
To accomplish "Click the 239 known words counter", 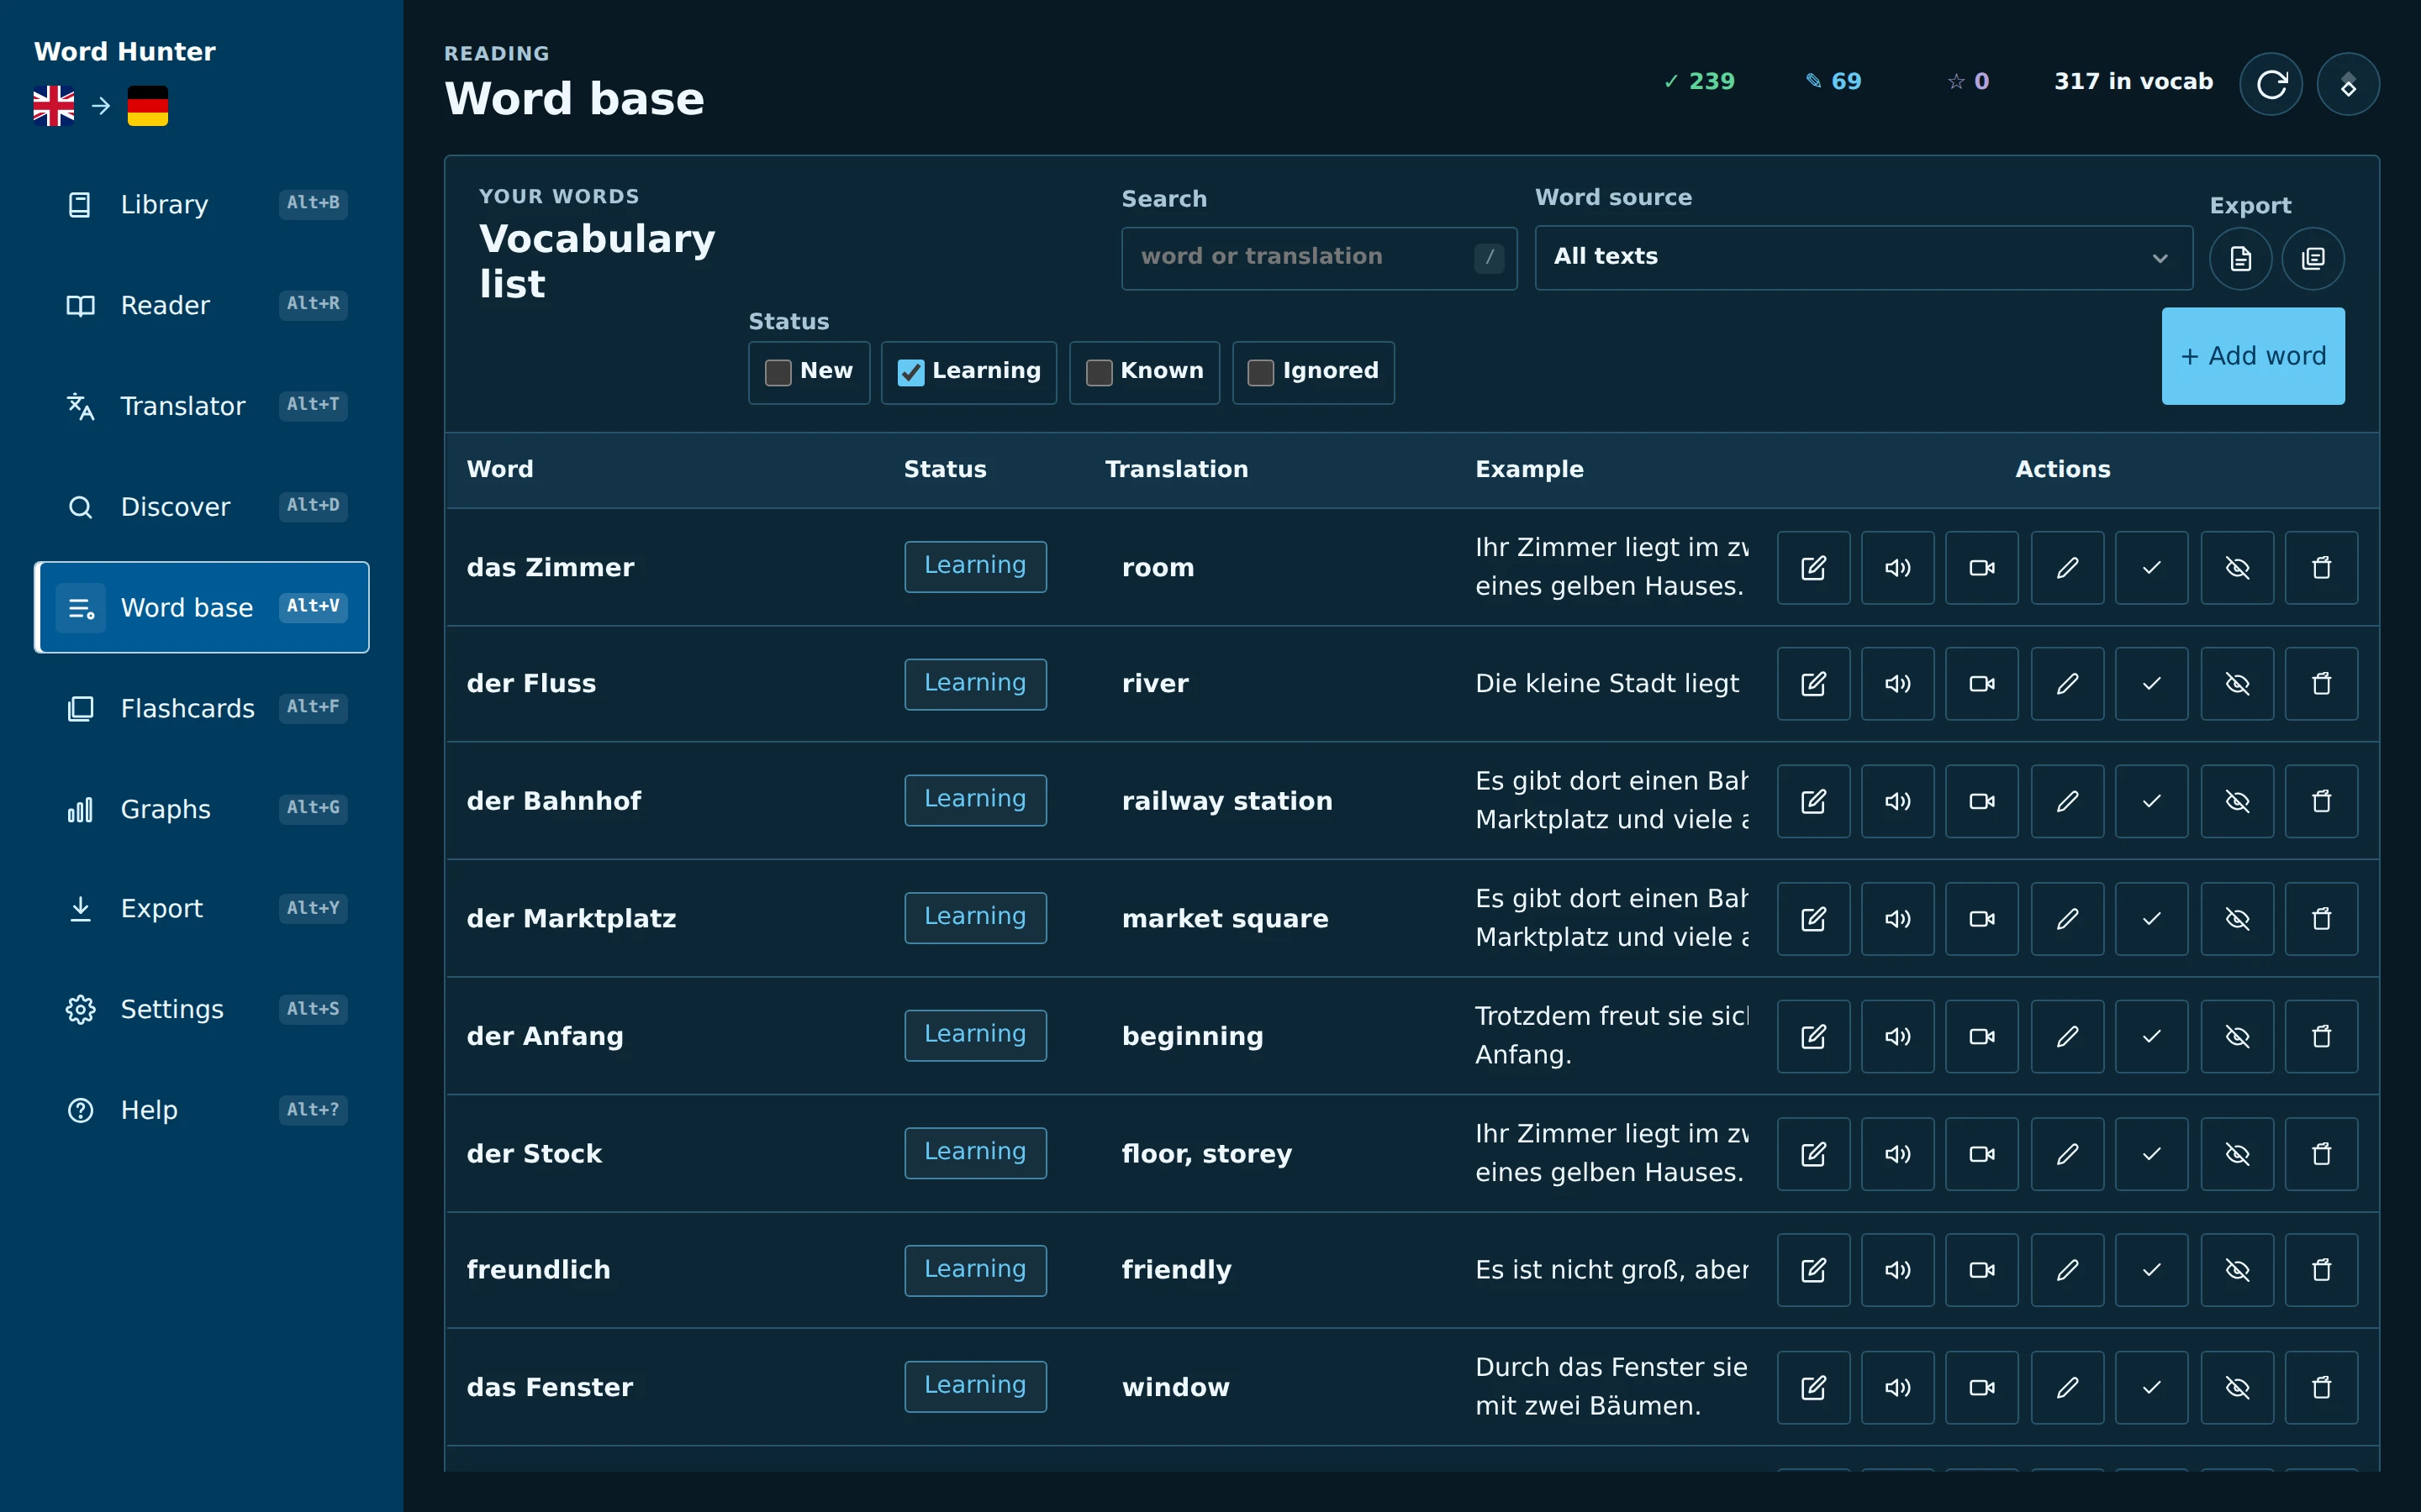I will (1699, 82).
